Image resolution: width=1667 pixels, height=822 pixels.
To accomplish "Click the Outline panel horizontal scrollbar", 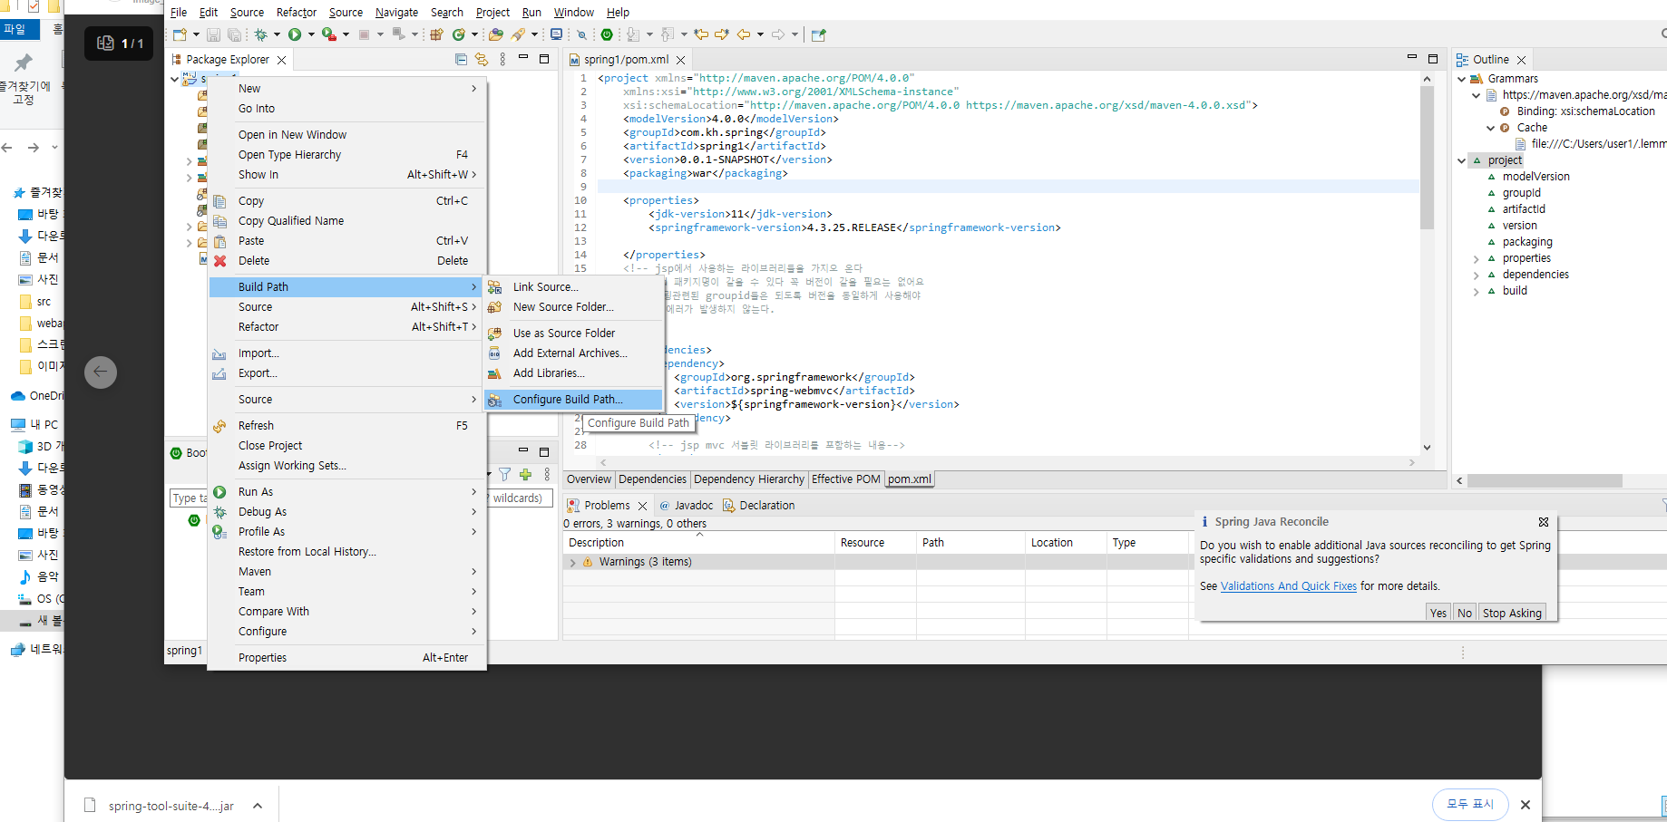I will (1544, 481).
